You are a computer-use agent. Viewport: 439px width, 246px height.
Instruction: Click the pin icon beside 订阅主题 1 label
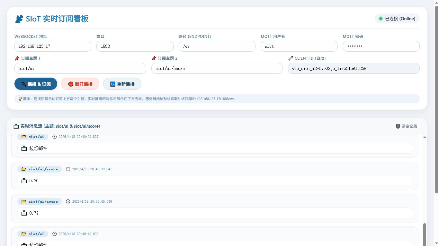coord(17,58)
